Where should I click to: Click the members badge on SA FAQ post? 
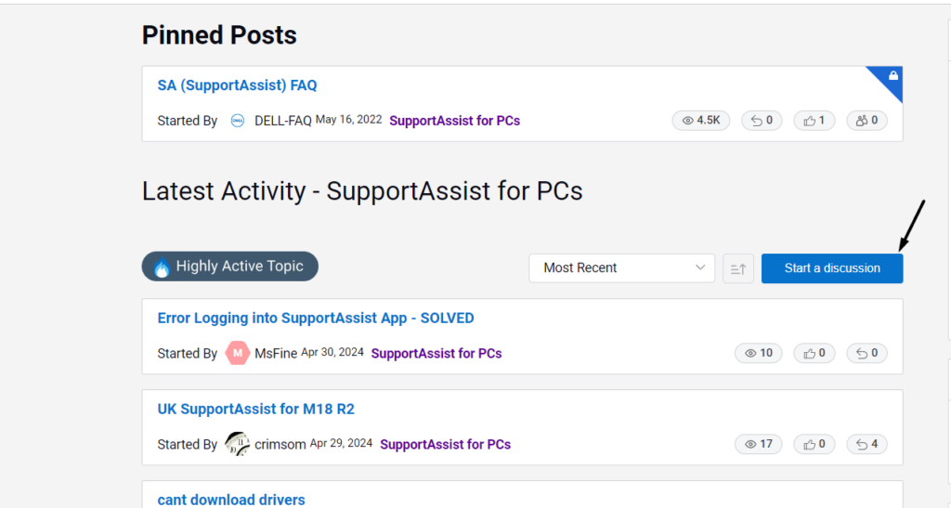click(x=866, y=120)
